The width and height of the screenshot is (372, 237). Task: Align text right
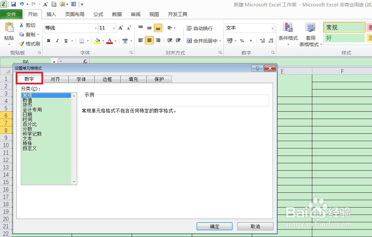click(158, 40)
